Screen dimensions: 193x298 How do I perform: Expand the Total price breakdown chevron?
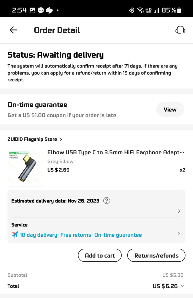pos(183,286)
